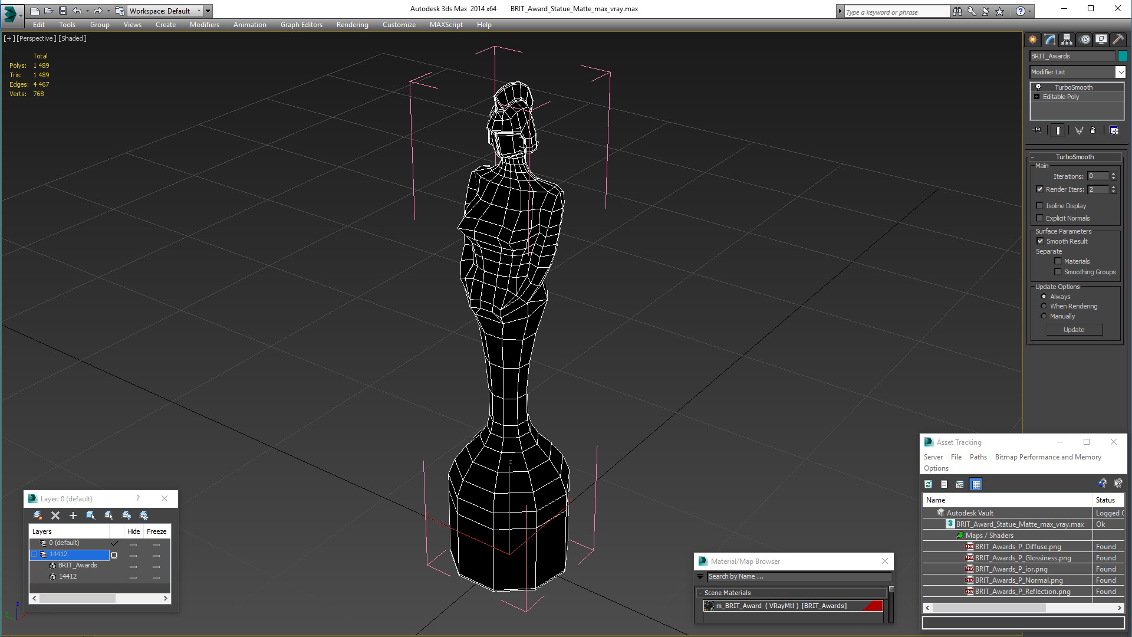The height and width of the screenshot is (637, 1132).
Task: Click the table view icon in Asset Tracking
Action: click(x=976, y=484)
